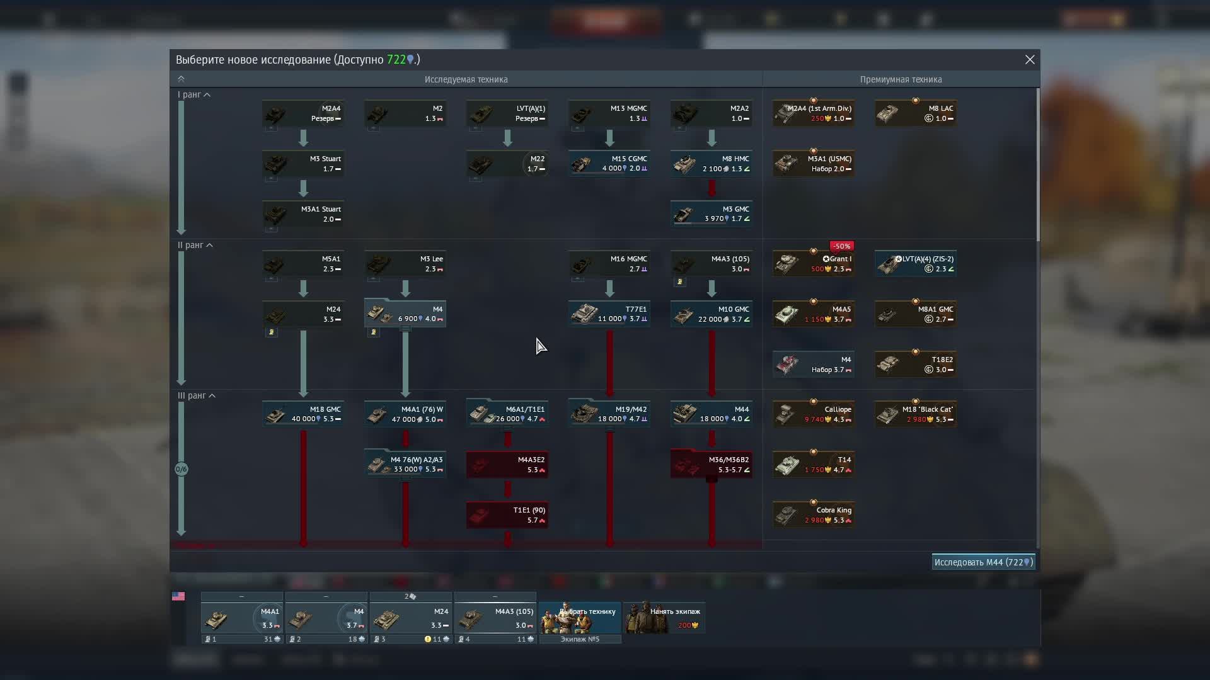Click the Нанять экипаж button
The height and width of the screenshot is (680, 1210).
(x=665, y=618)
